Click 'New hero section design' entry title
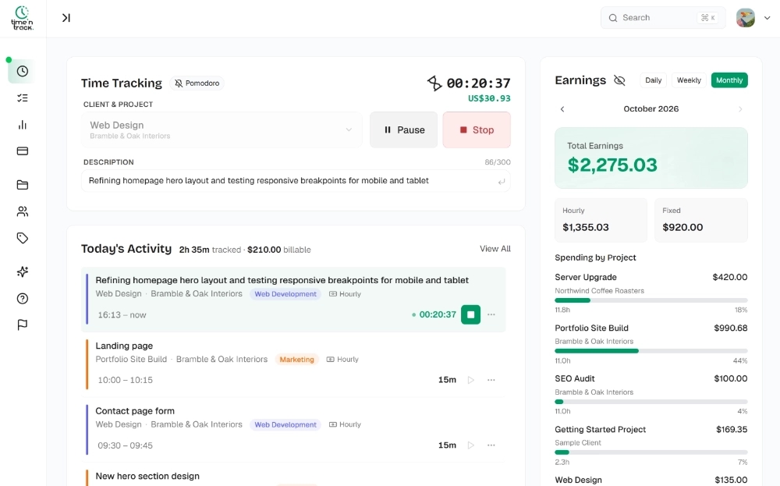The image size is (780, 486). click(x=147, y=476)
